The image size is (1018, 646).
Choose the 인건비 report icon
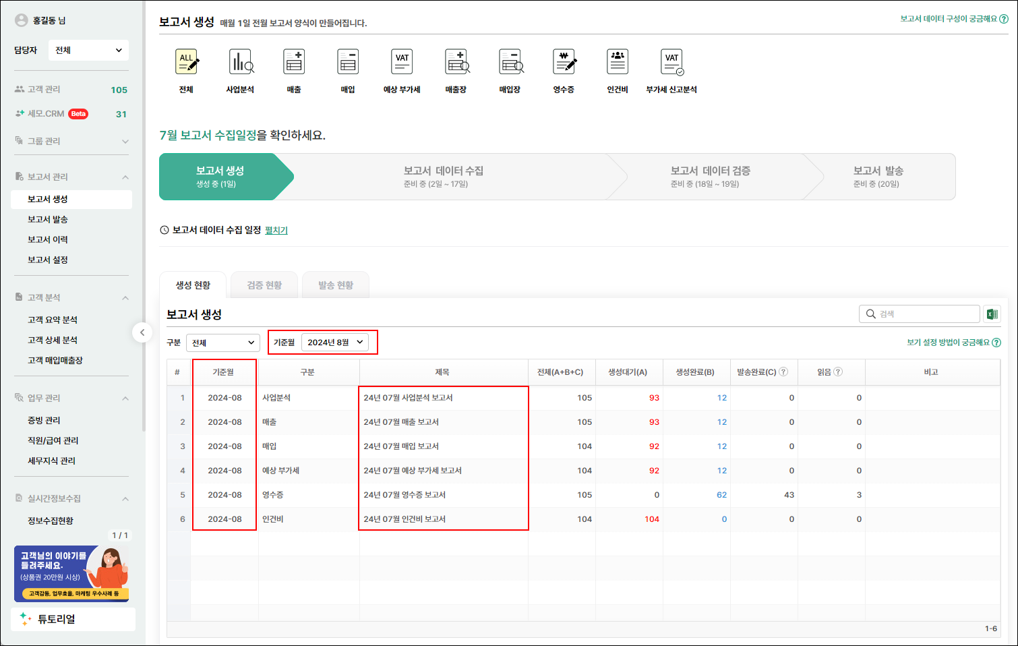tap(618, 63)
